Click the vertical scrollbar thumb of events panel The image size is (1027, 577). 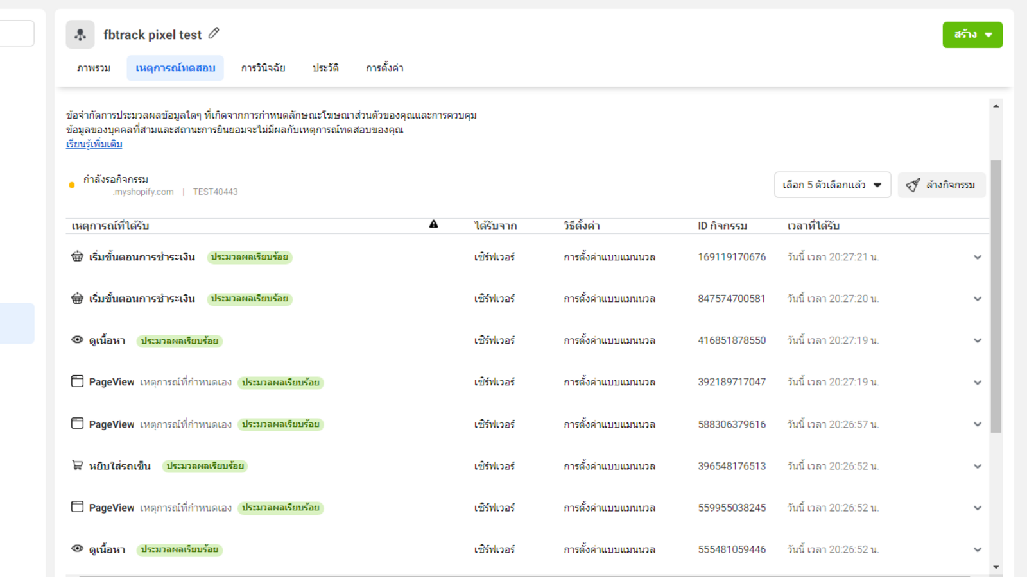click(996, 296)
